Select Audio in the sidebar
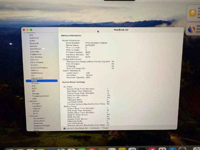Viewport: 200px width, 150px height. (32, 41)
